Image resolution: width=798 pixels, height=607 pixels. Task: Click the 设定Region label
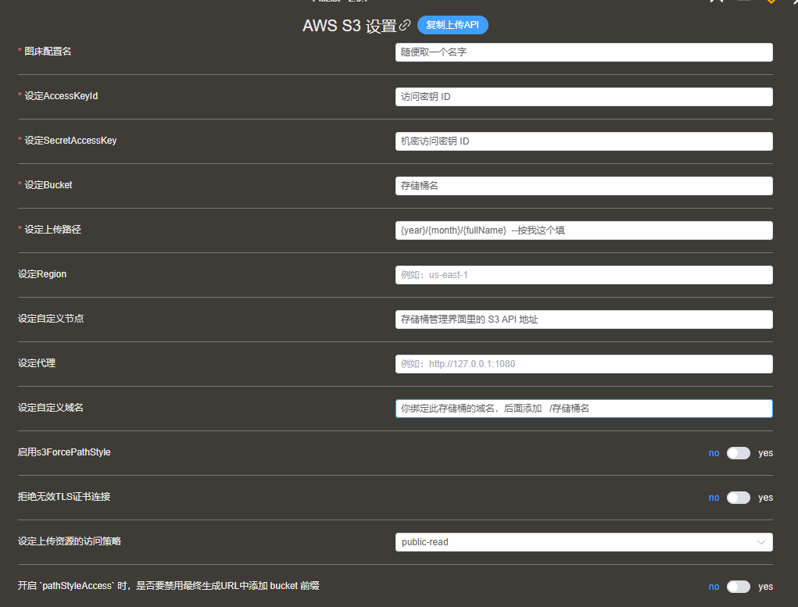(42, 274)
